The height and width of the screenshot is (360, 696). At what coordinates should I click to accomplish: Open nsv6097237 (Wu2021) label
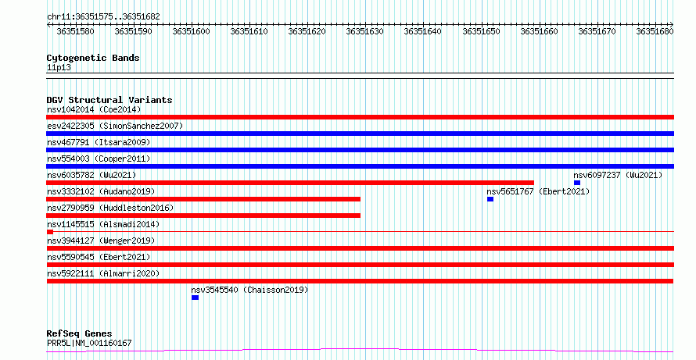pos(618,175)
